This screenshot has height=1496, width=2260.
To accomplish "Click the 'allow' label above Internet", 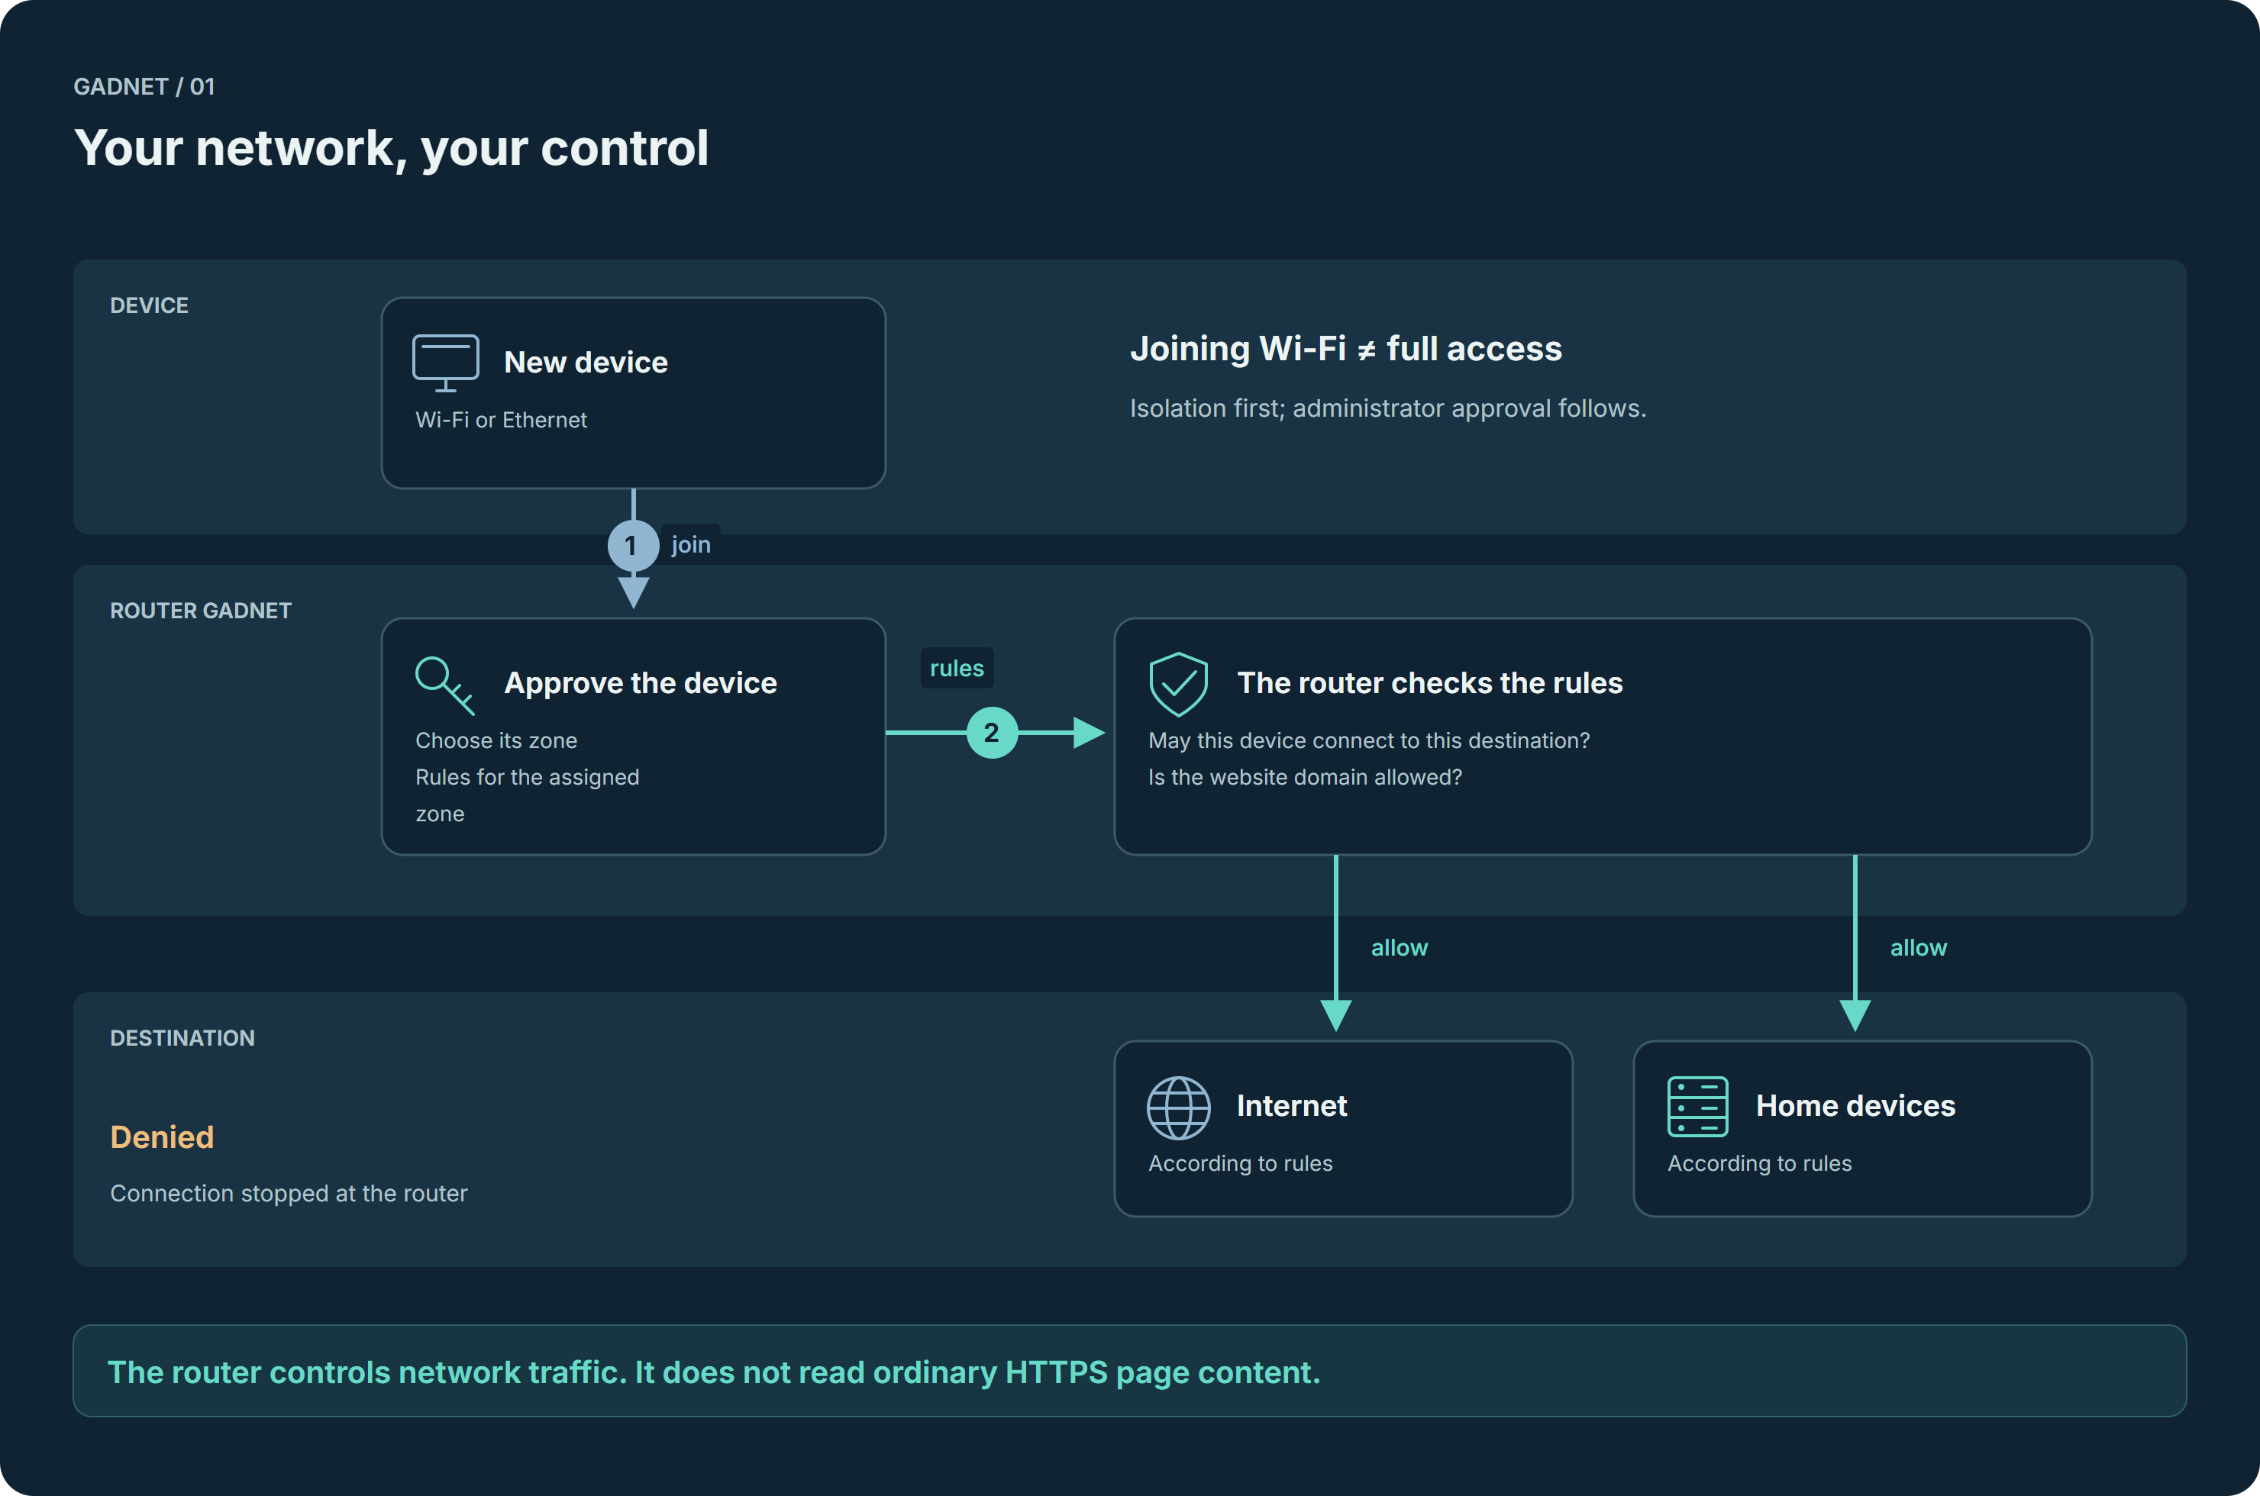I will tap(1399, 947).
